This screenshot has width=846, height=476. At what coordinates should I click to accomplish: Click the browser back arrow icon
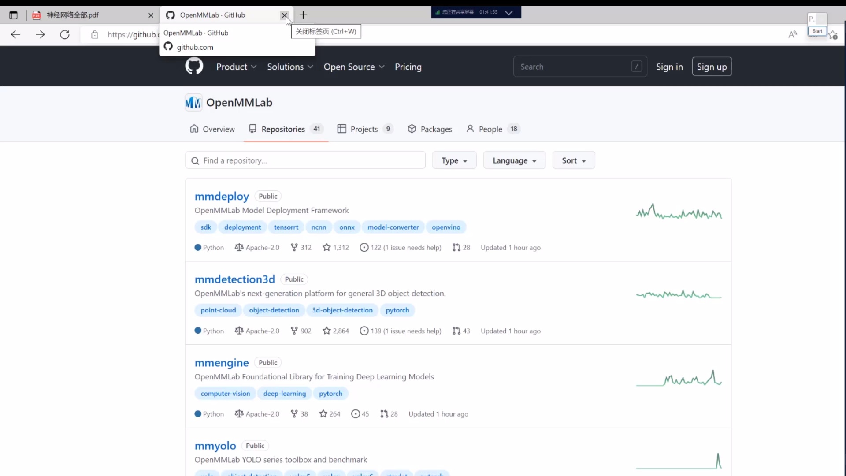[x=15, y=34]
